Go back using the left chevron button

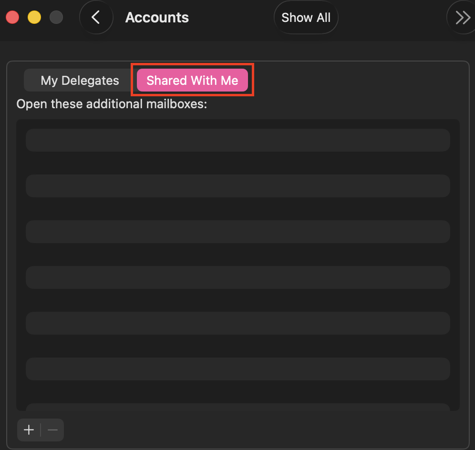pyautogui.click(x=96, y=18)
